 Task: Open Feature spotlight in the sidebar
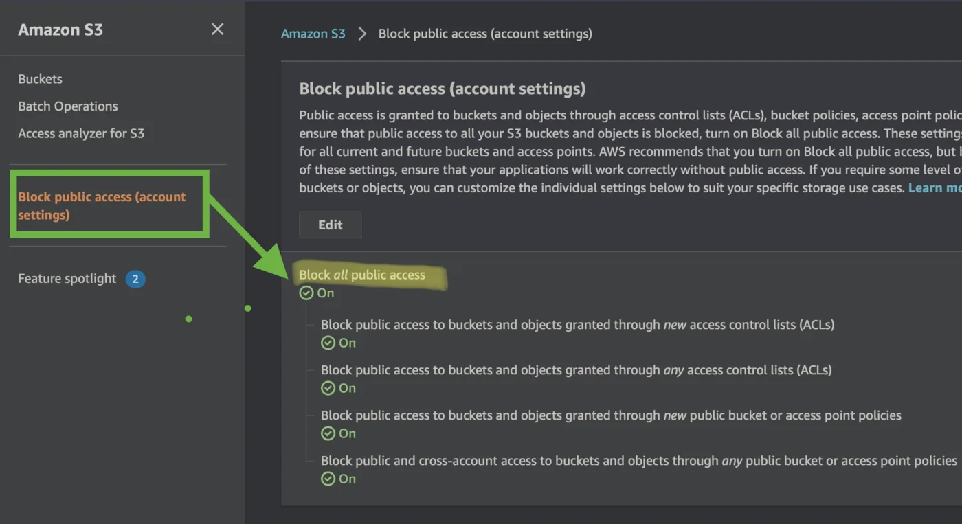click(67, 278)
